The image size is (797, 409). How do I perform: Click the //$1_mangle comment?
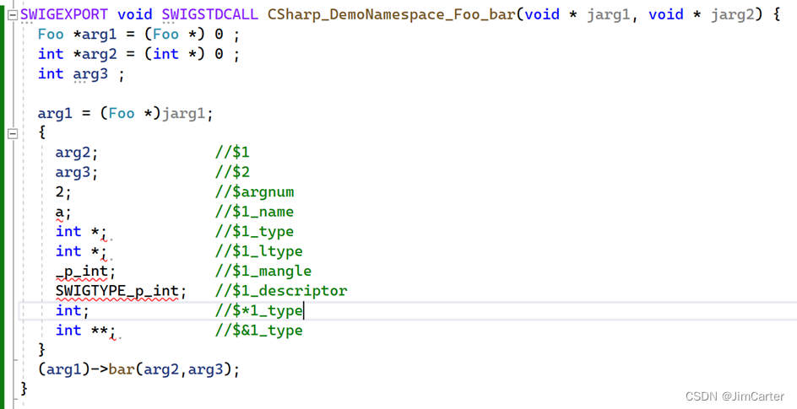pos(263,271)
